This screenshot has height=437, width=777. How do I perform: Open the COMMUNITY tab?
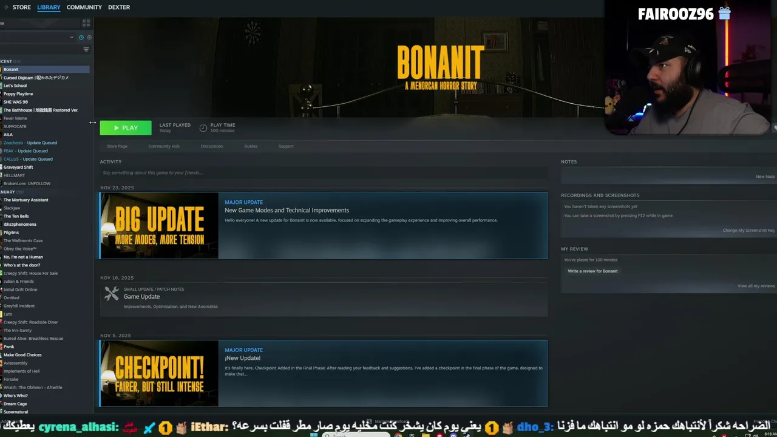coord(84,7)
